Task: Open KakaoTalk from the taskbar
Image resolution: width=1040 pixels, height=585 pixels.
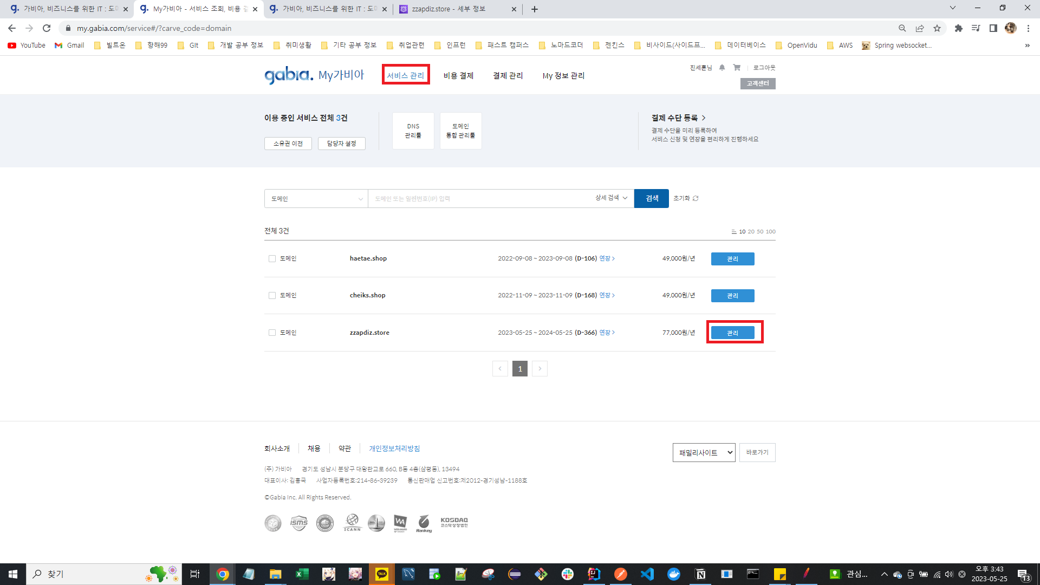Action: coord(381,574)
